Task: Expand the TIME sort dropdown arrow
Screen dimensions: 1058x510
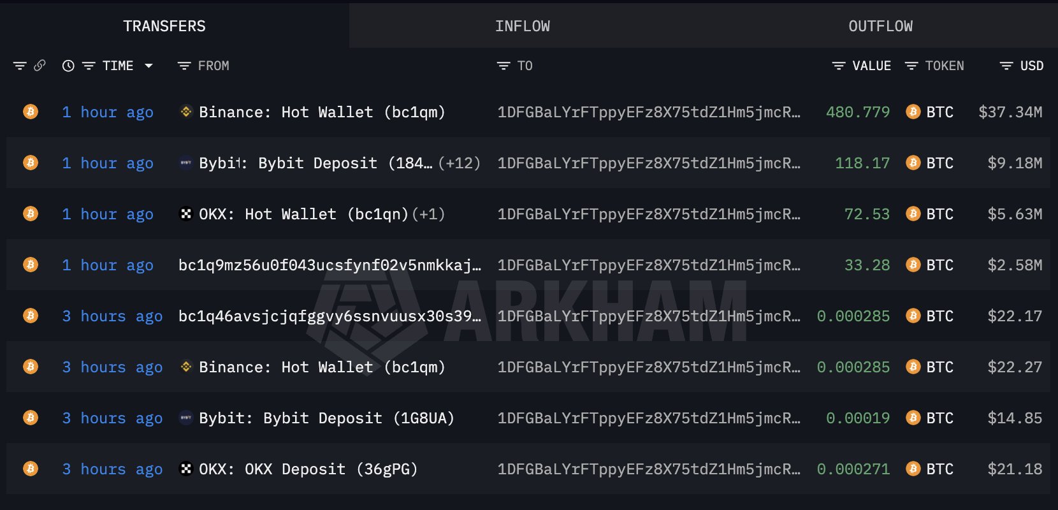Action: pos(149,66)
